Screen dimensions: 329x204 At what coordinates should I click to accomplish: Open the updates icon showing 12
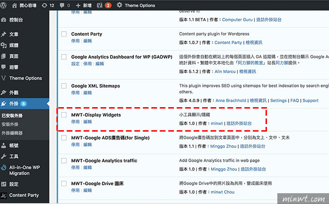pos(44,6)
